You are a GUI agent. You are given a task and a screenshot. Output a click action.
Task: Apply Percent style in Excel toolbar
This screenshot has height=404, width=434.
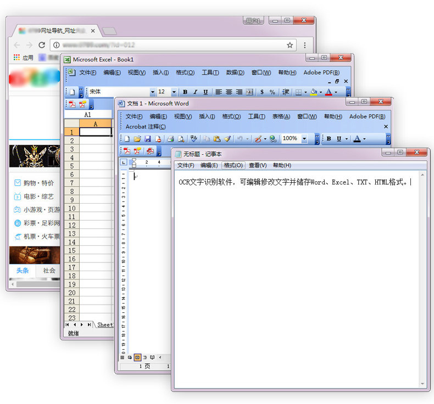pos(272,92)
